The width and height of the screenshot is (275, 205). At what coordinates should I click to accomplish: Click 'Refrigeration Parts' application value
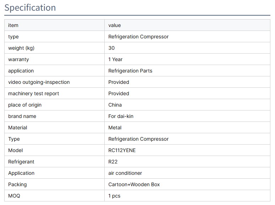[x=130, y=71]
